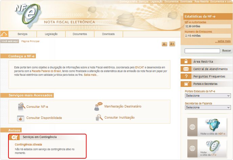Image resolution: width=233 pixels, height=160 pixels.
Task: Click the NF-e logo
Action: click(28, 16)
